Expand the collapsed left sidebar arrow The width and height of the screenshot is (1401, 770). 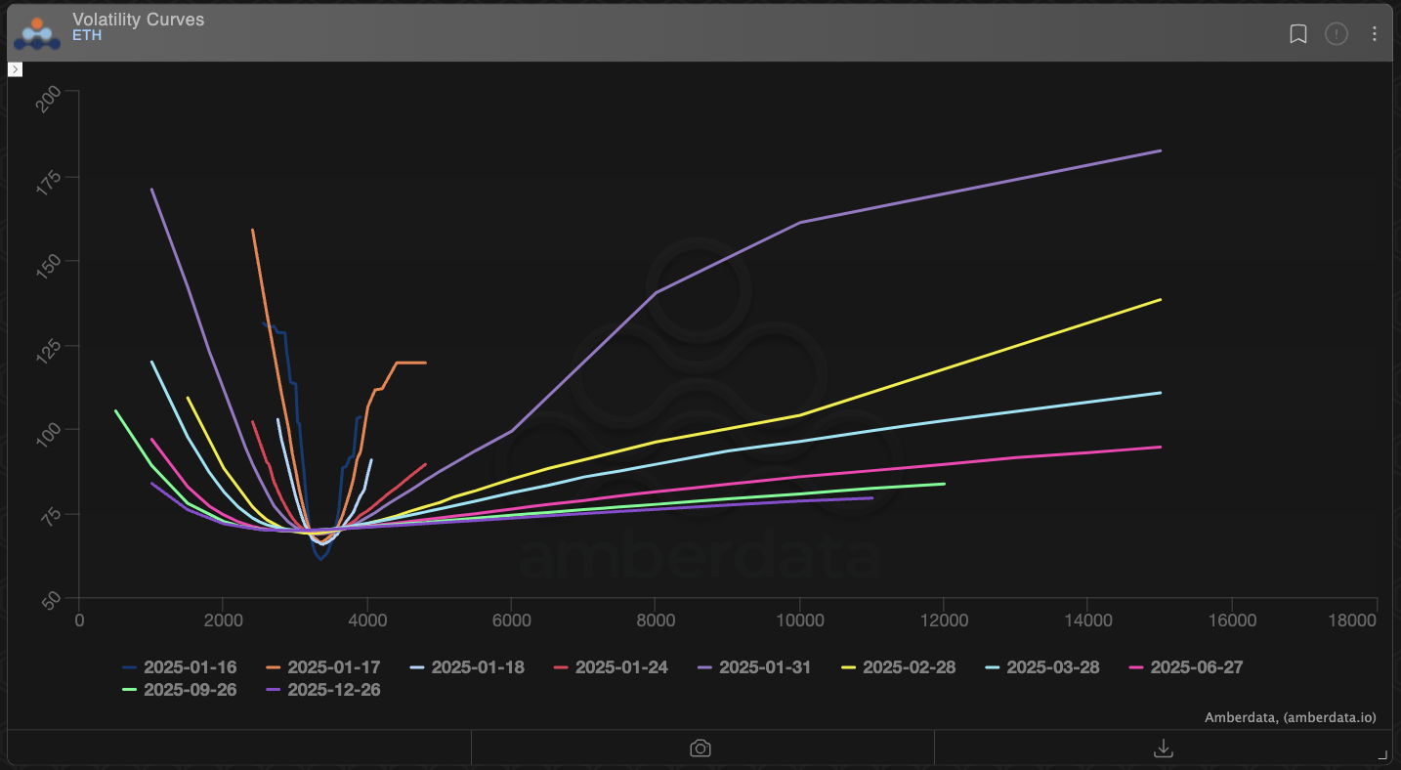pos(15,69)
